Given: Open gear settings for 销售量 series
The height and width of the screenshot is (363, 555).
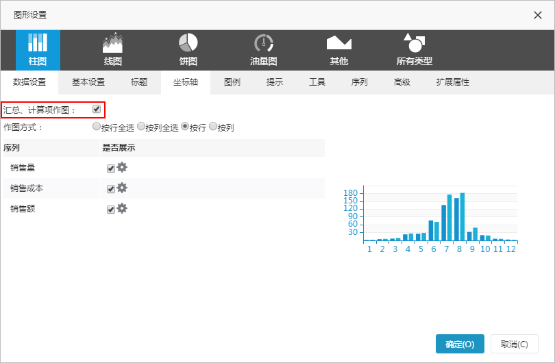Looking at the screenshot, I should pos(122,167).
